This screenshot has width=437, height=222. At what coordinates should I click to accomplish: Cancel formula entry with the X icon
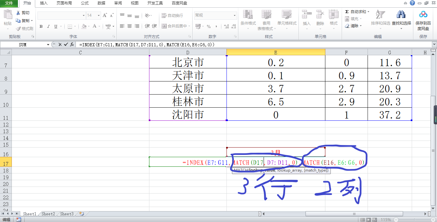click(60, 45)
